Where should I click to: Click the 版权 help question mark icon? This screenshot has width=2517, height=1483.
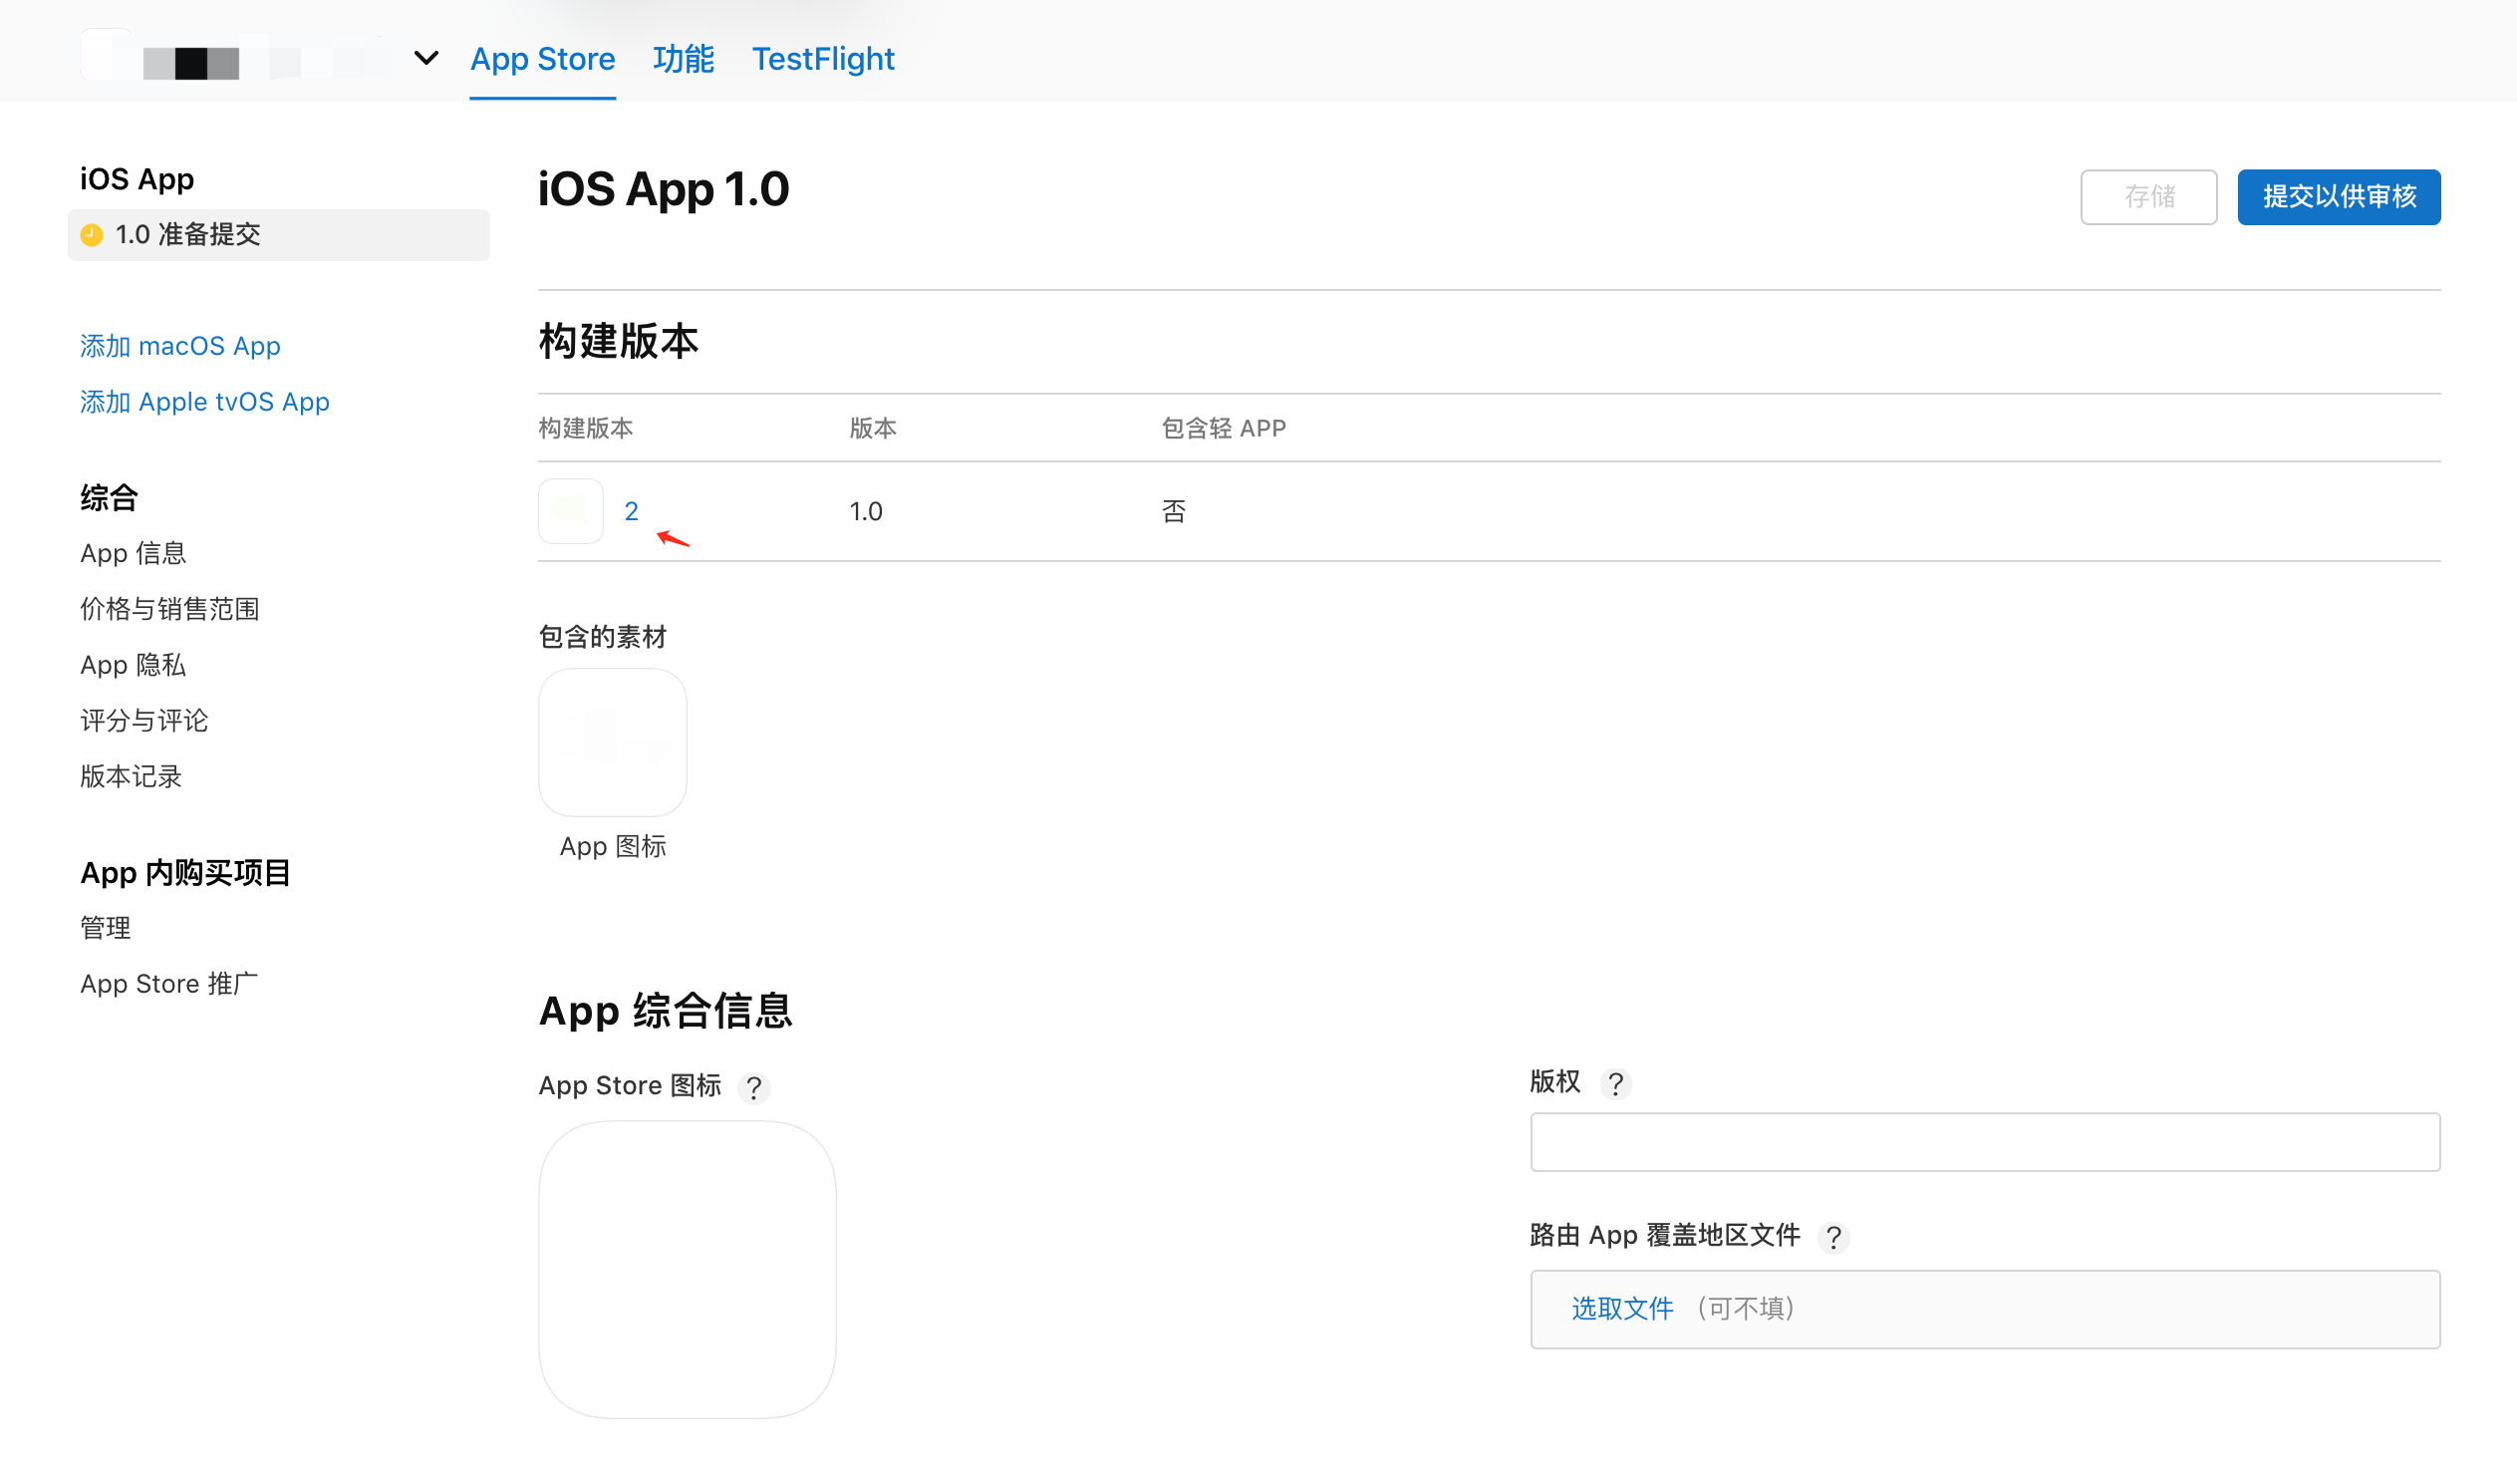pos(1615,1083)
